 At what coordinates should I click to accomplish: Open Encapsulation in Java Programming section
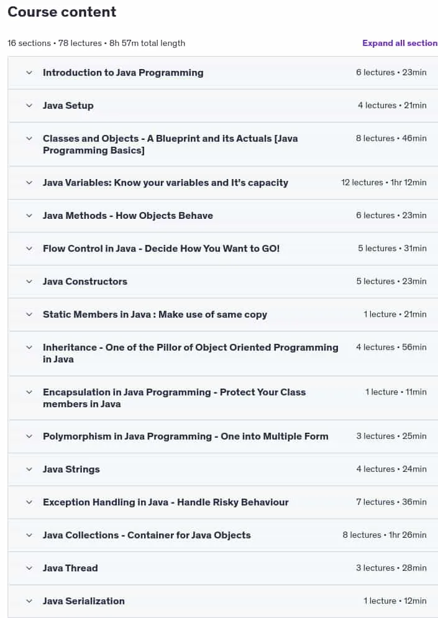pos(175,398)
